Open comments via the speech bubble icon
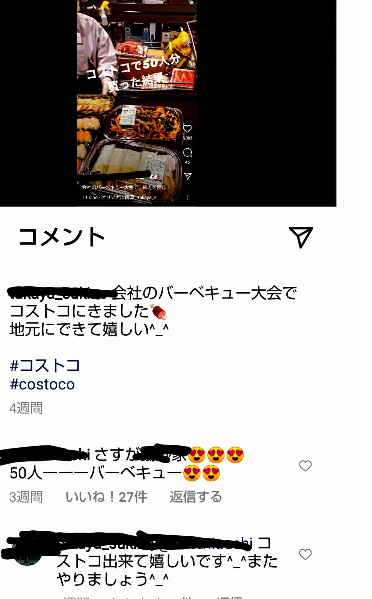 click(x=187, y=153)
